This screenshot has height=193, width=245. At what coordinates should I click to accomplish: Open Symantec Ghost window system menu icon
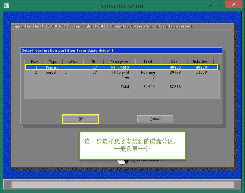(x=6, y=6)
